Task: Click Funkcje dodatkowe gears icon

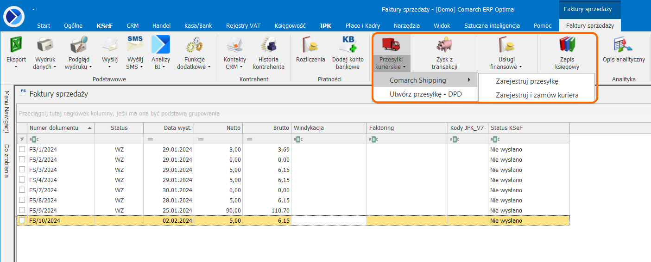Action: 194,44
